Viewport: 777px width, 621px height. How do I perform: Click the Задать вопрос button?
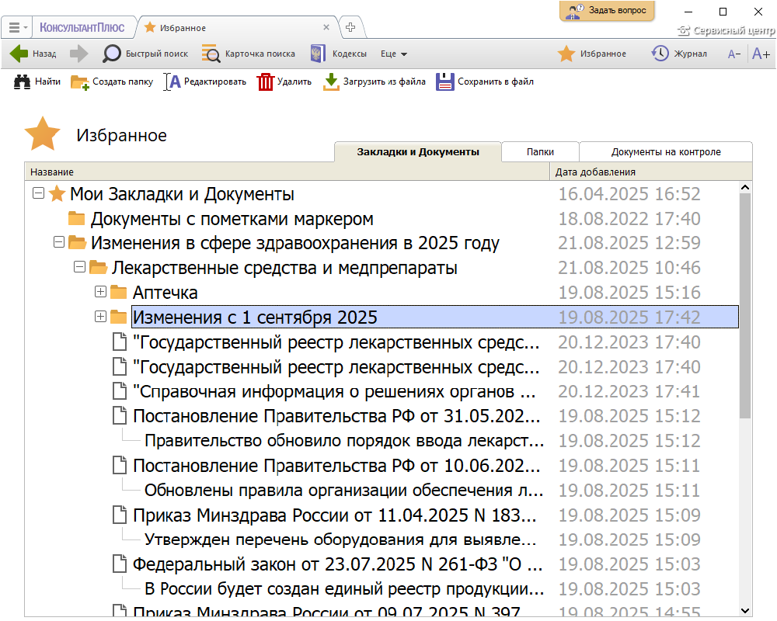point(607,11)
